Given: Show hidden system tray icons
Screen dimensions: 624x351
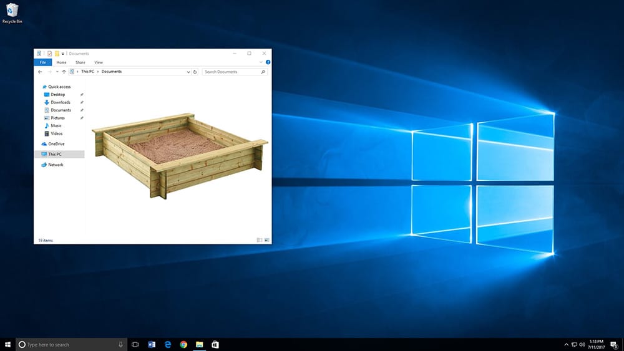Looking at the screenshot, I should (x=567, y=345).
